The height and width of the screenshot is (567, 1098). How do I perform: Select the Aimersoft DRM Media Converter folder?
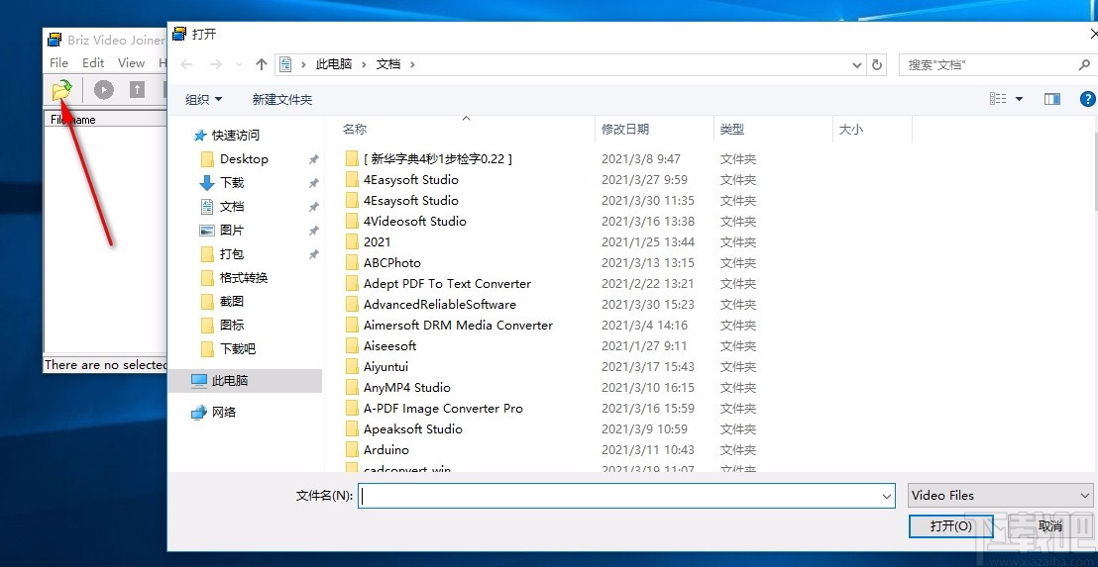click(x=458, y=326)
